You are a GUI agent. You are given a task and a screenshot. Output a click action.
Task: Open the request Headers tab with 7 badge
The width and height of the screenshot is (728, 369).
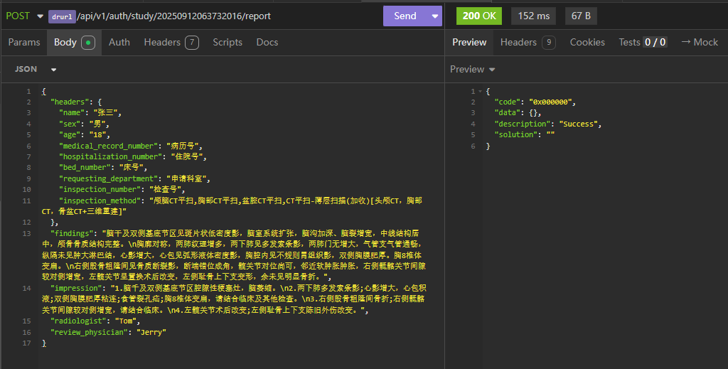pyautogui.click(x=171, y=42)
